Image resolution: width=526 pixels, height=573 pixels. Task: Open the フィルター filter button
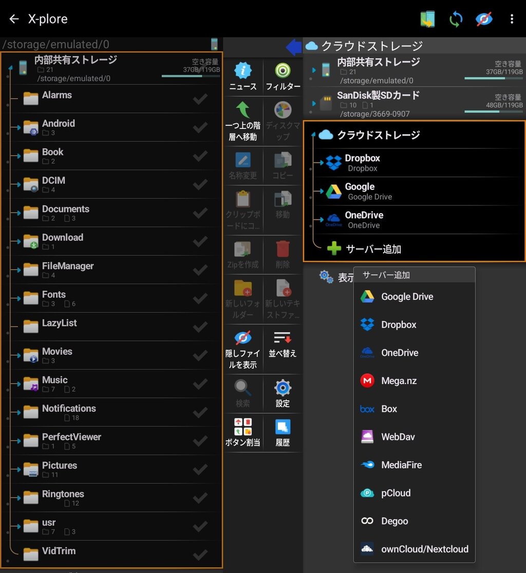click(x=283, y=77)
